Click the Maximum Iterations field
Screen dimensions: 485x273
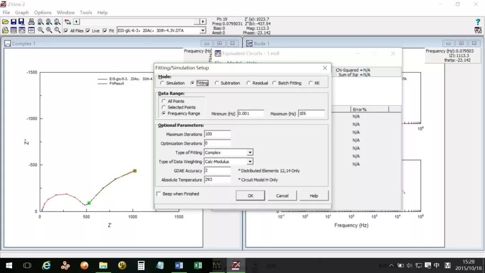click(x=217, y=134)
